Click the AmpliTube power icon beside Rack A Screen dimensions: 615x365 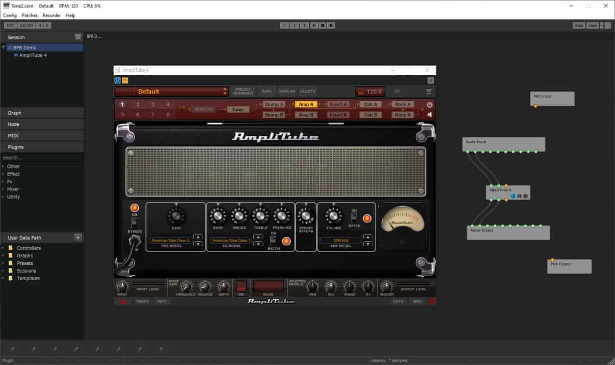(x=430, y=105)
